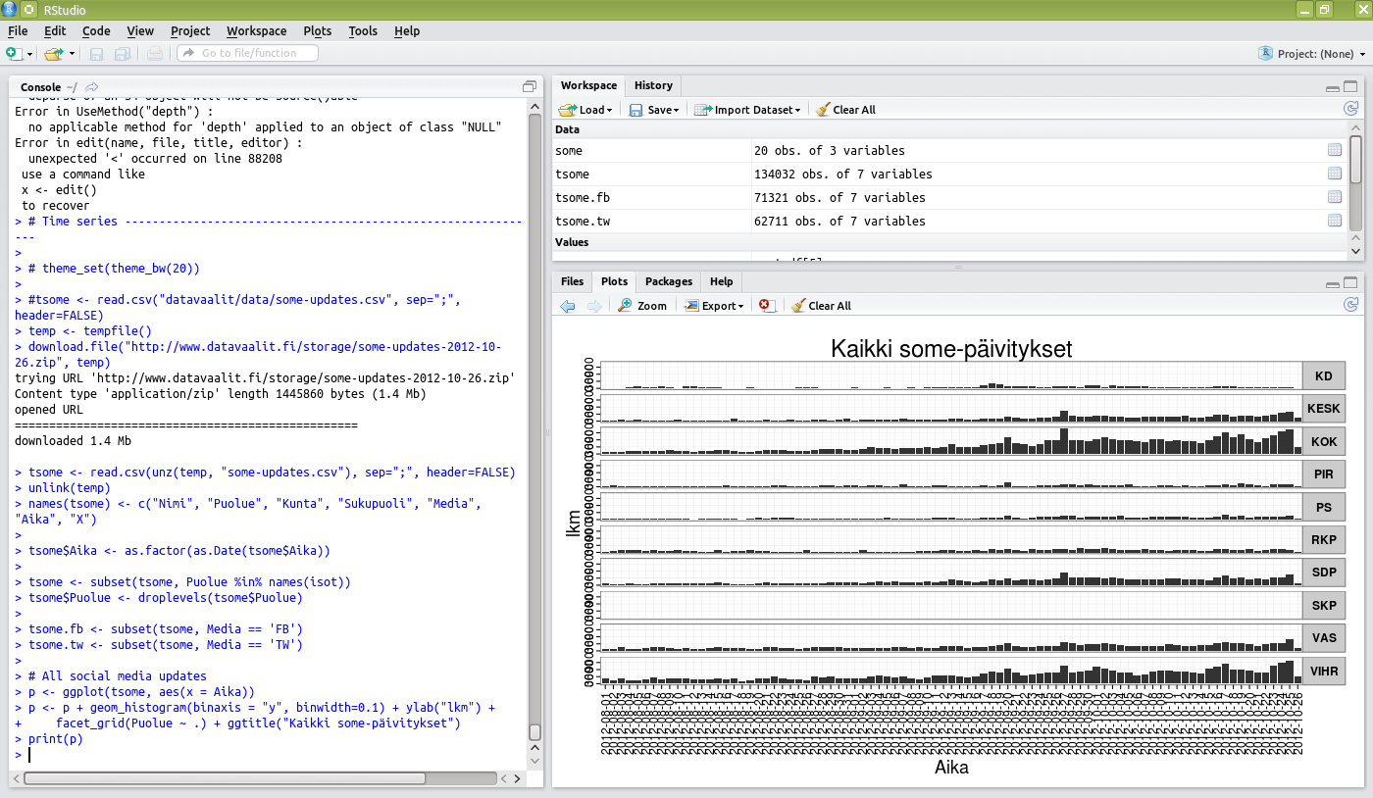1373x798 pixels.
Task: Open the View menu
Action: [x=140, y=30]
